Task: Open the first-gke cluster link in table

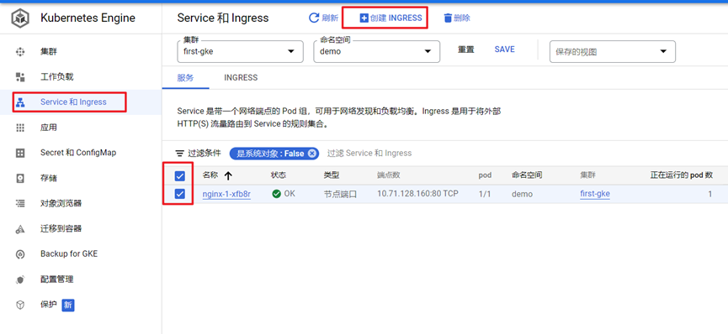Action: tap(595, 194)
